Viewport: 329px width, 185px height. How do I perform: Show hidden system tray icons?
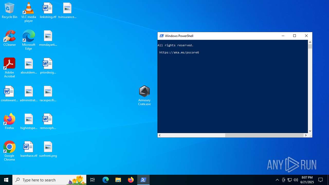click(277, 180)
